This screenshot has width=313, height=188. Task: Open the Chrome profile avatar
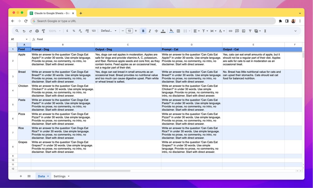(293, 21)
